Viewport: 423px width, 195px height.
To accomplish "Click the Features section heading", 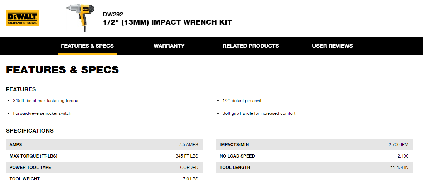I will (x=21, y=89).
